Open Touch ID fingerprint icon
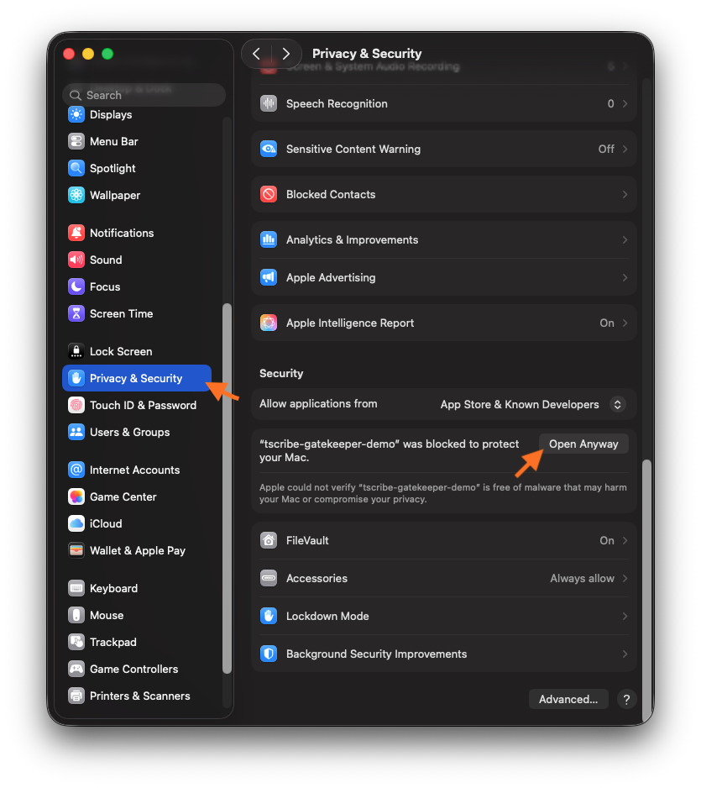 tap(76, 405)
